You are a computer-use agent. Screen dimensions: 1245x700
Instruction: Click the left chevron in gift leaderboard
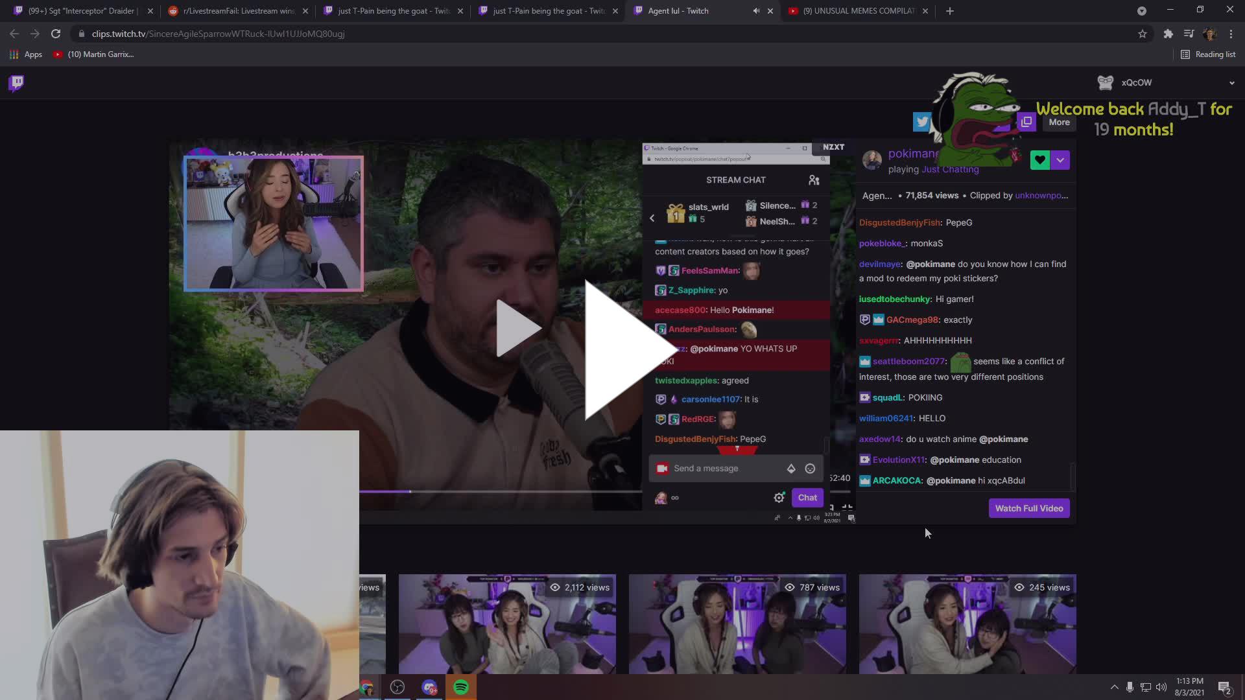pyautogui.click(x=652, y=218)
